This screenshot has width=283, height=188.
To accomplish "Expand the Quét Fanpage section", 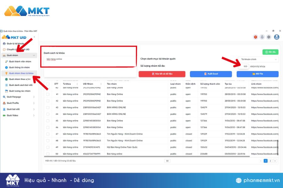I will (34, 97).
